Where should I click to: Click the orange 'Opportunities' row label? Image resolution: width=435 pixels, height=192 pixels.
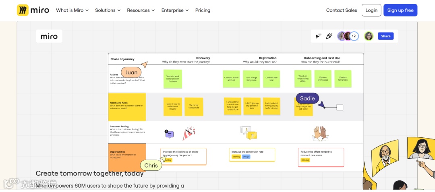pos(127,158)
